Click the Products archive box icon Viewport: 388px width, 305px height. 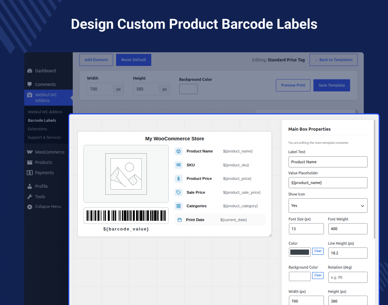[x=30, y=163]
